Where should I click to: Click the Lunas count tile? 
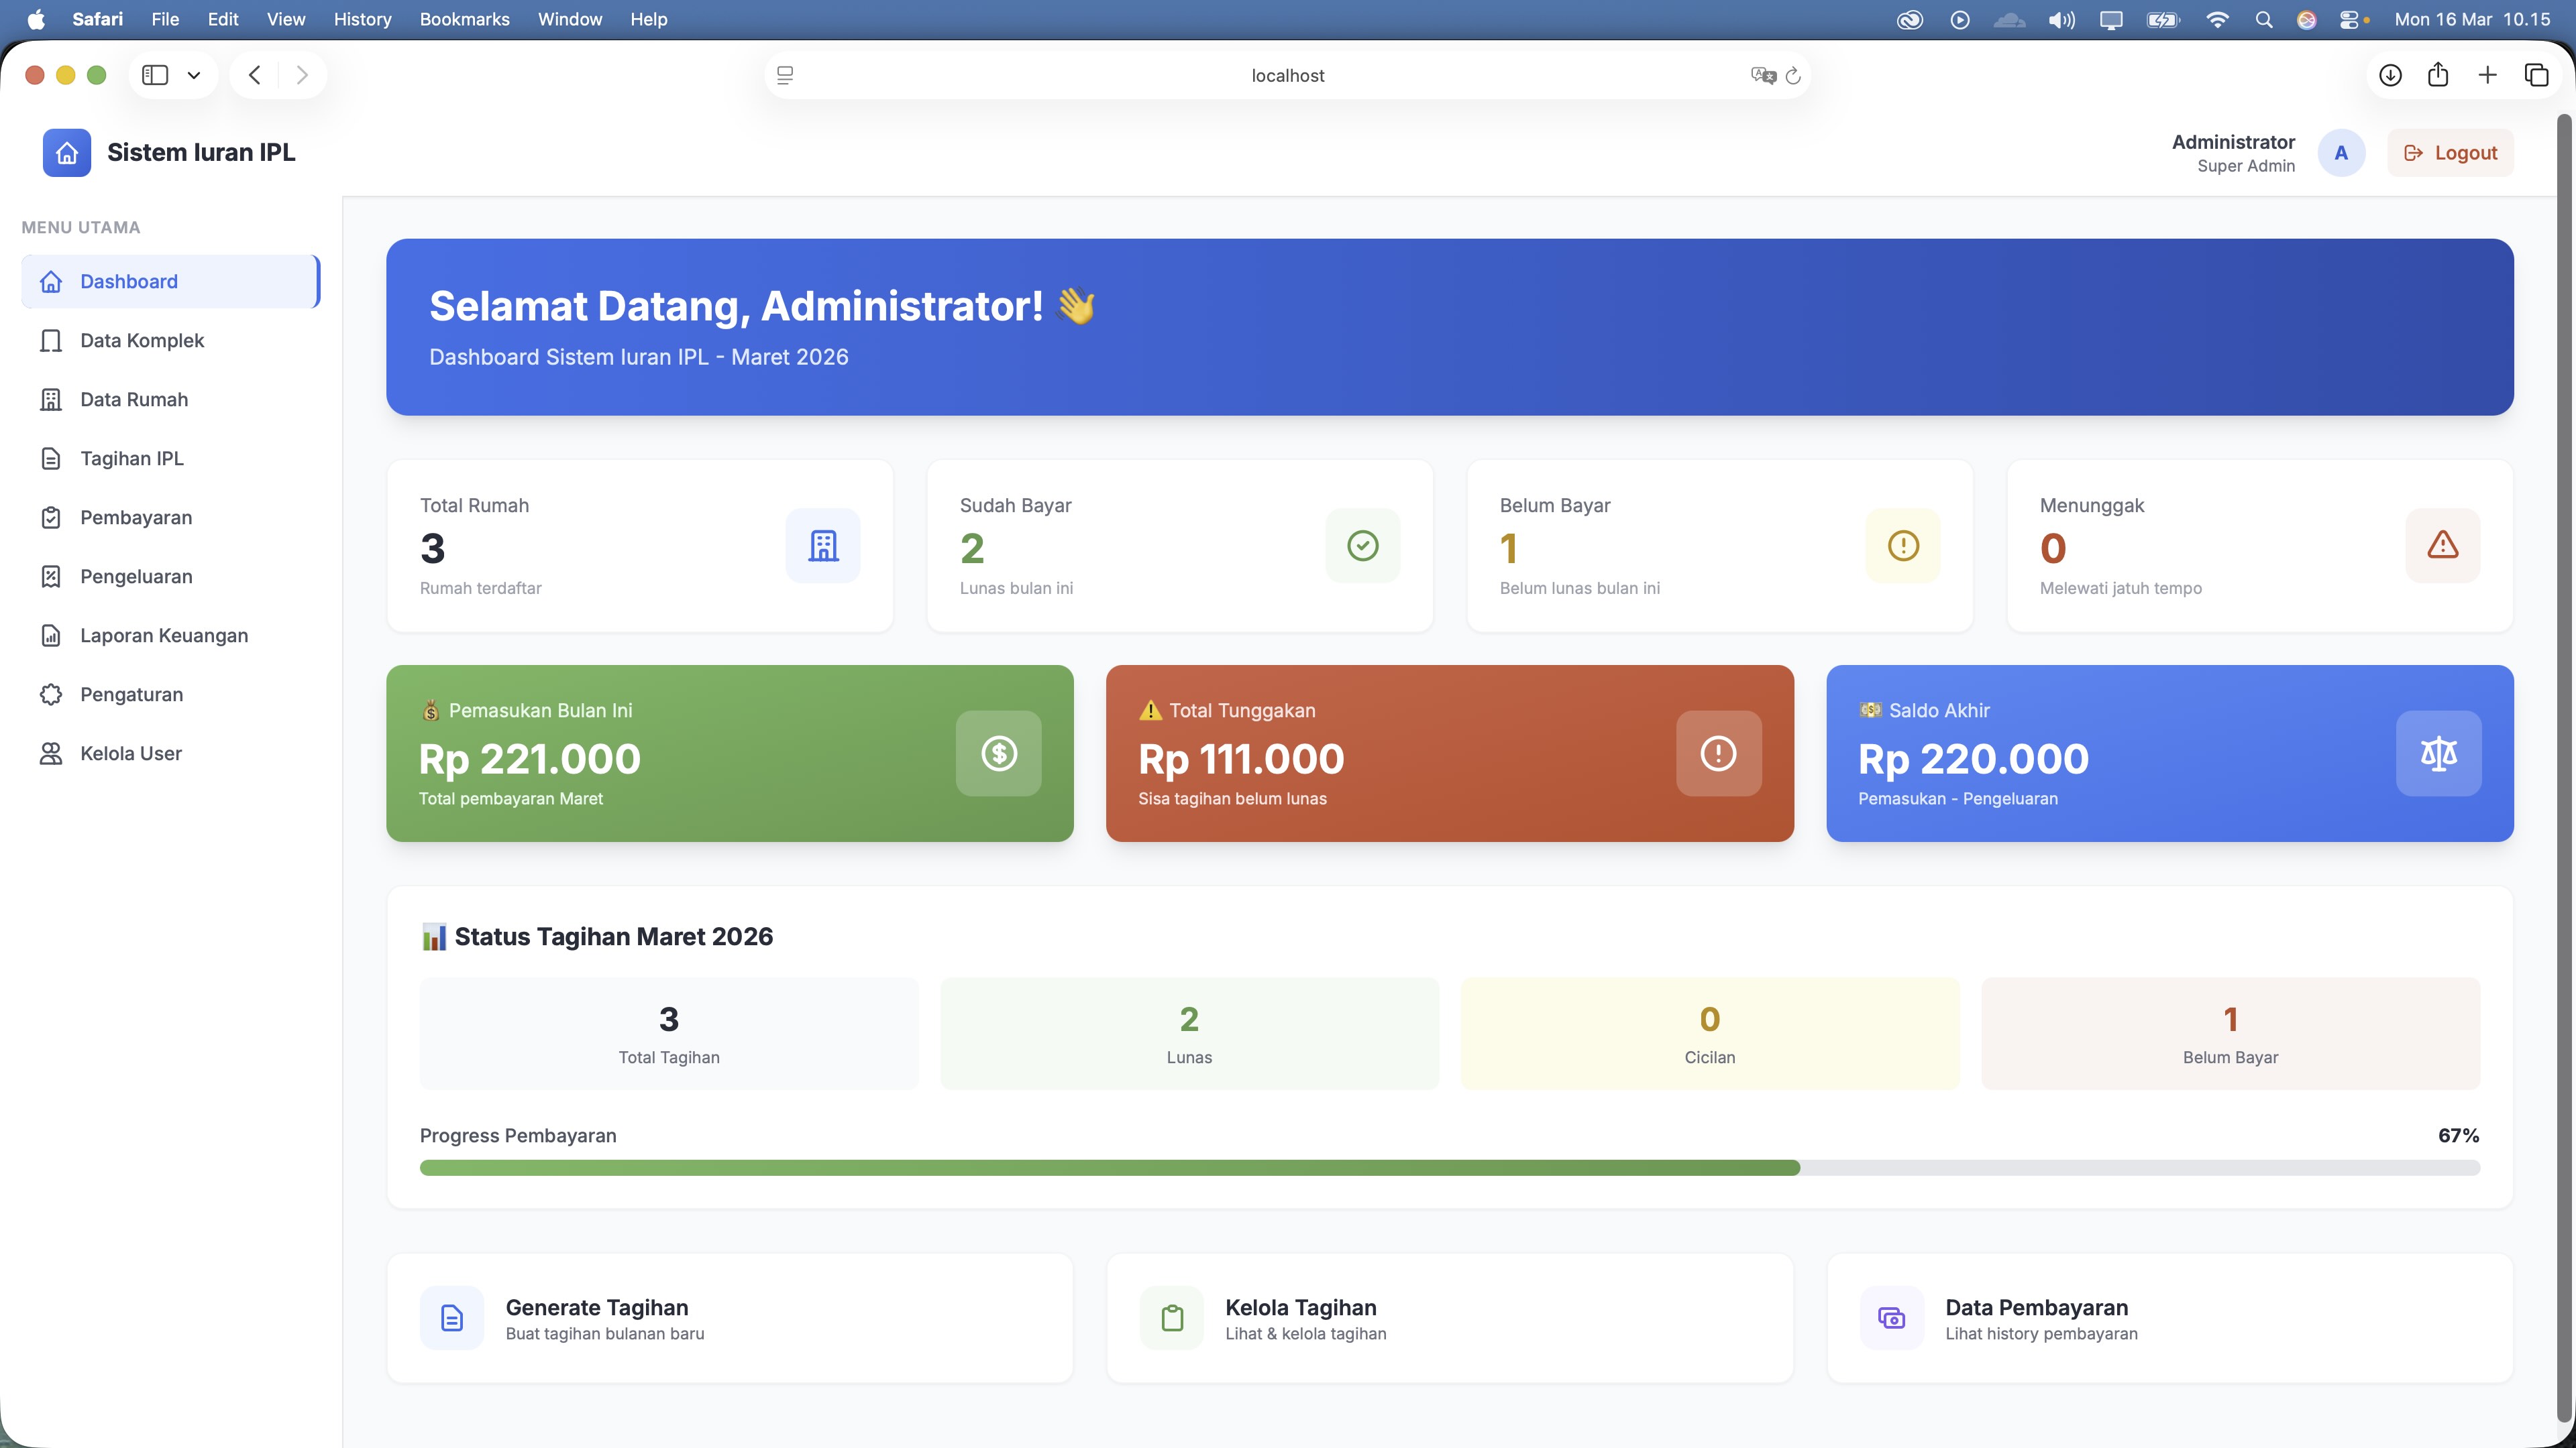(x=1189, y=1034)
